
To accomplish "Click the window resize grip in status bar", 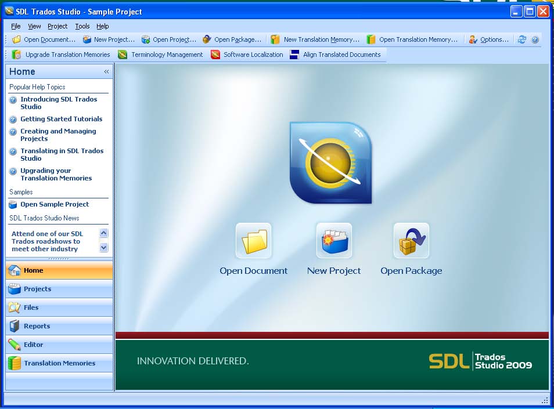I will click(545, 400).
